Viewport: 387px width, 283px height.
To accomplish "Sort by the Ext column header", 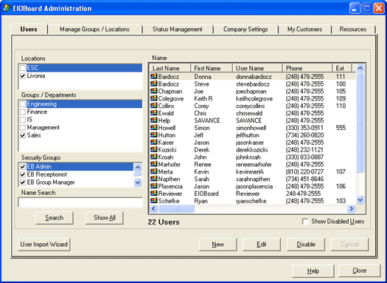I will (342, 68).
